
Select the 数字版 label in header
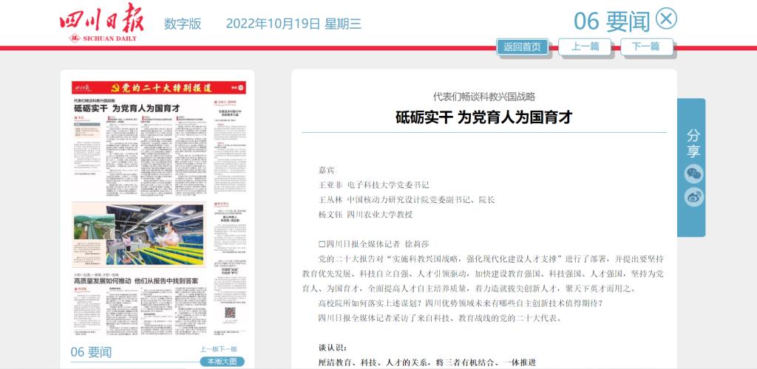click(183, 24)
